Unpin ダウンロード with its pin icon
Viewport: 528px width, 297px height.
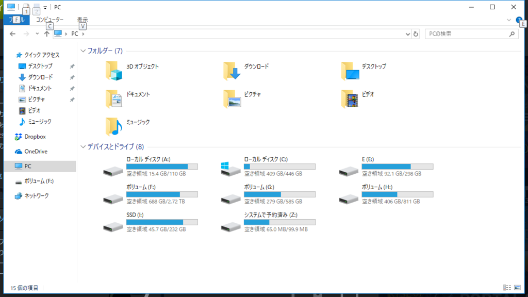tap(72, 77)
